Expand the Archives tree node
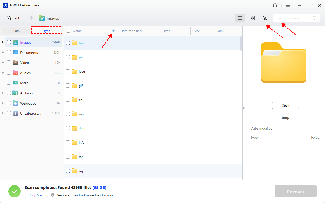325x203 pixels. click(x=3, y=93)
